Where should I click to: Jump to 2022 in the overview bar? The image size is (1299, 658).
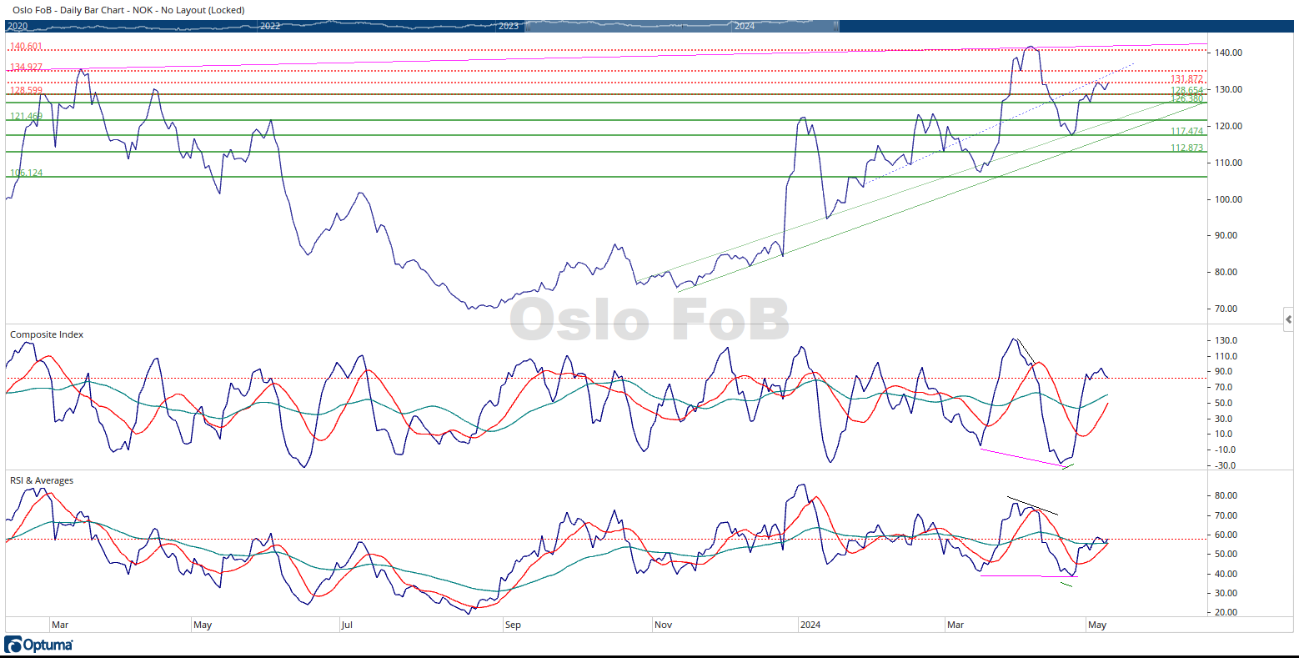tap(270, 26)
